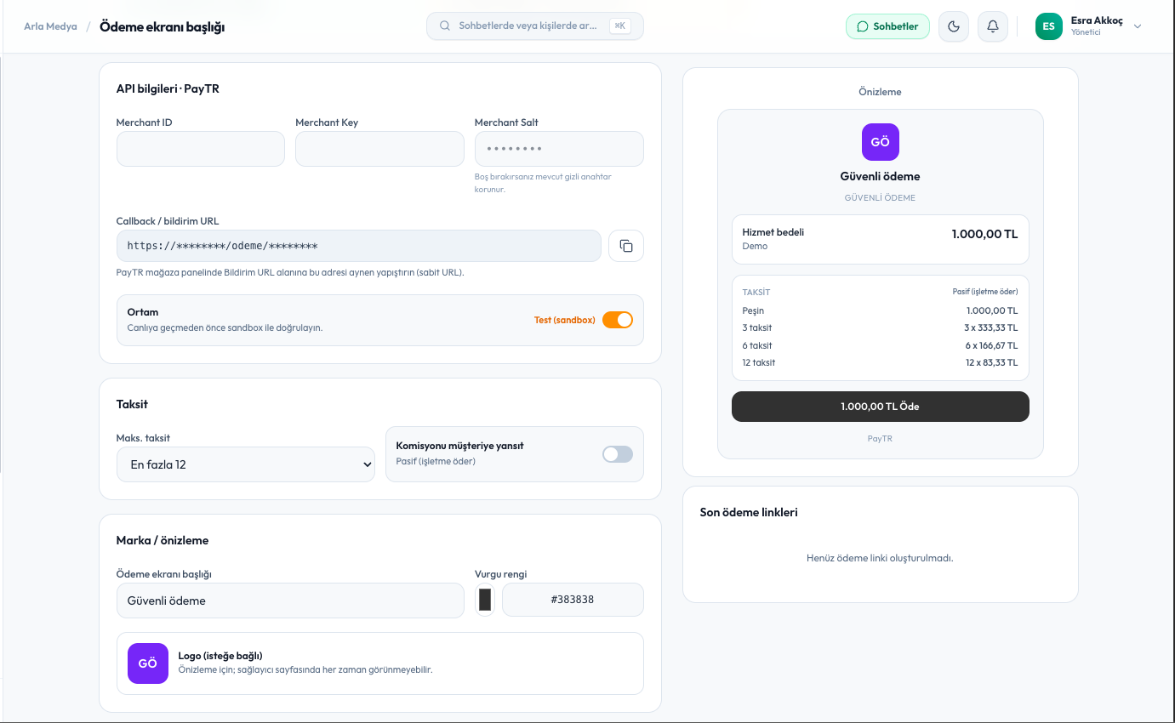Focus the Merchant Key field
Image resolution: width=1175 pixels, height=723 pixels.
tap(379, 149)
